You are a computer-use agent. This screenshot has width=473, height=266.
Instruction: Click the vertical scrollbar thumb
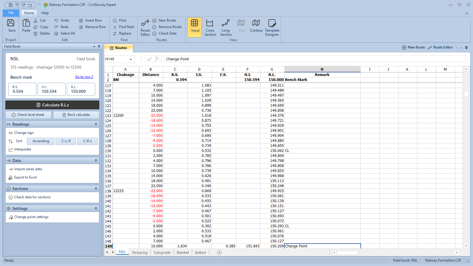point(466,94)
